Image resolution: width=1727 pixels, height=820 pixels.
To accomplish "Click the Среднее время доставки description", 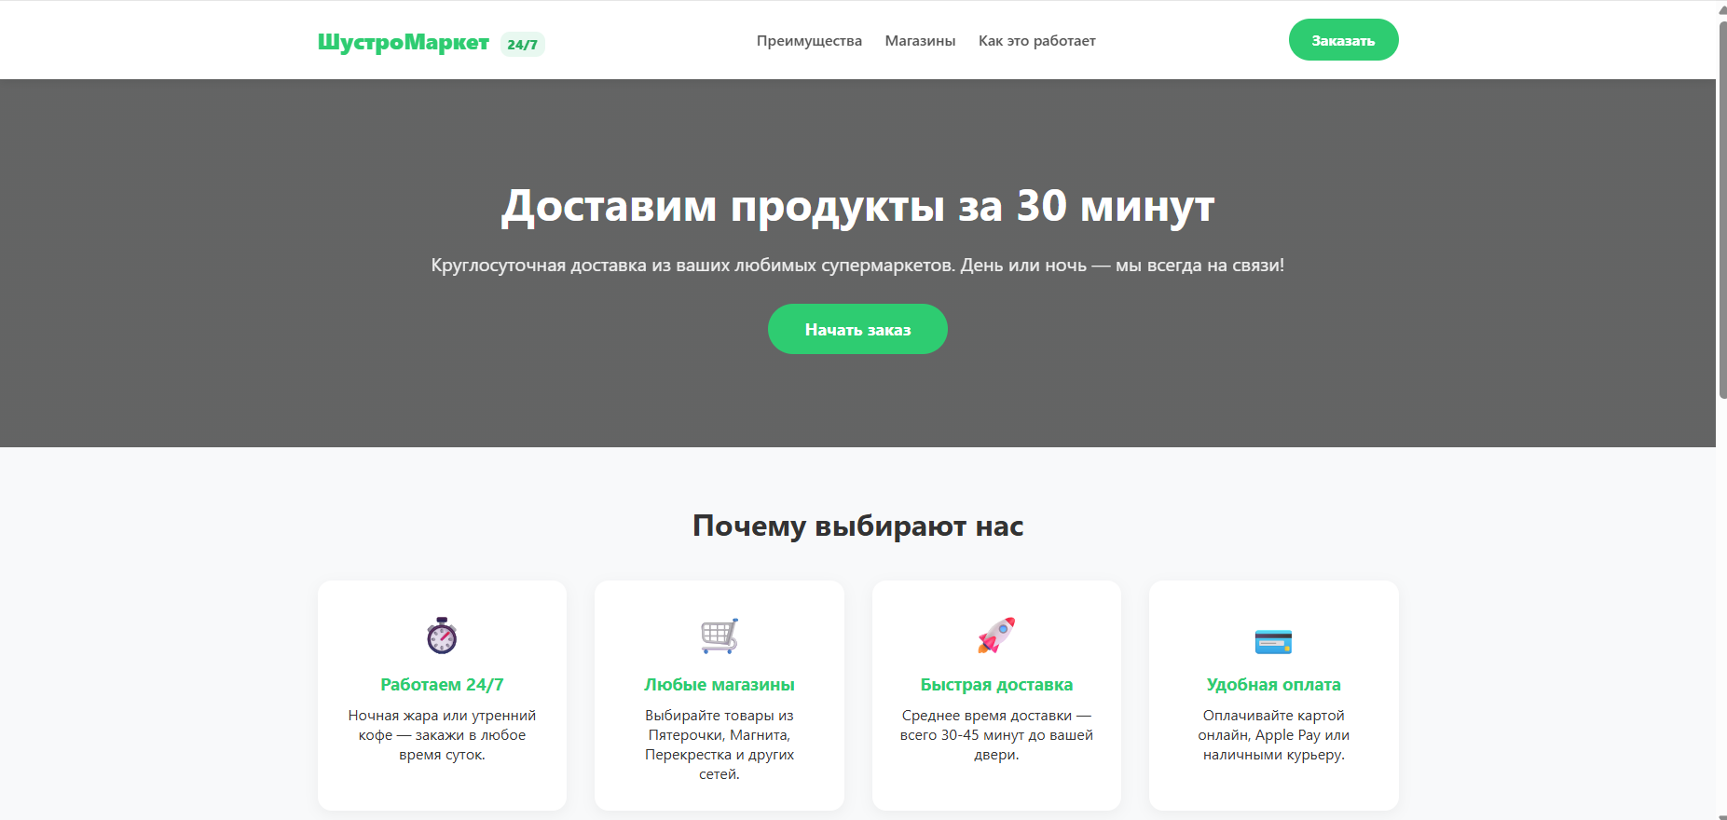I will [x=996, y=735].
